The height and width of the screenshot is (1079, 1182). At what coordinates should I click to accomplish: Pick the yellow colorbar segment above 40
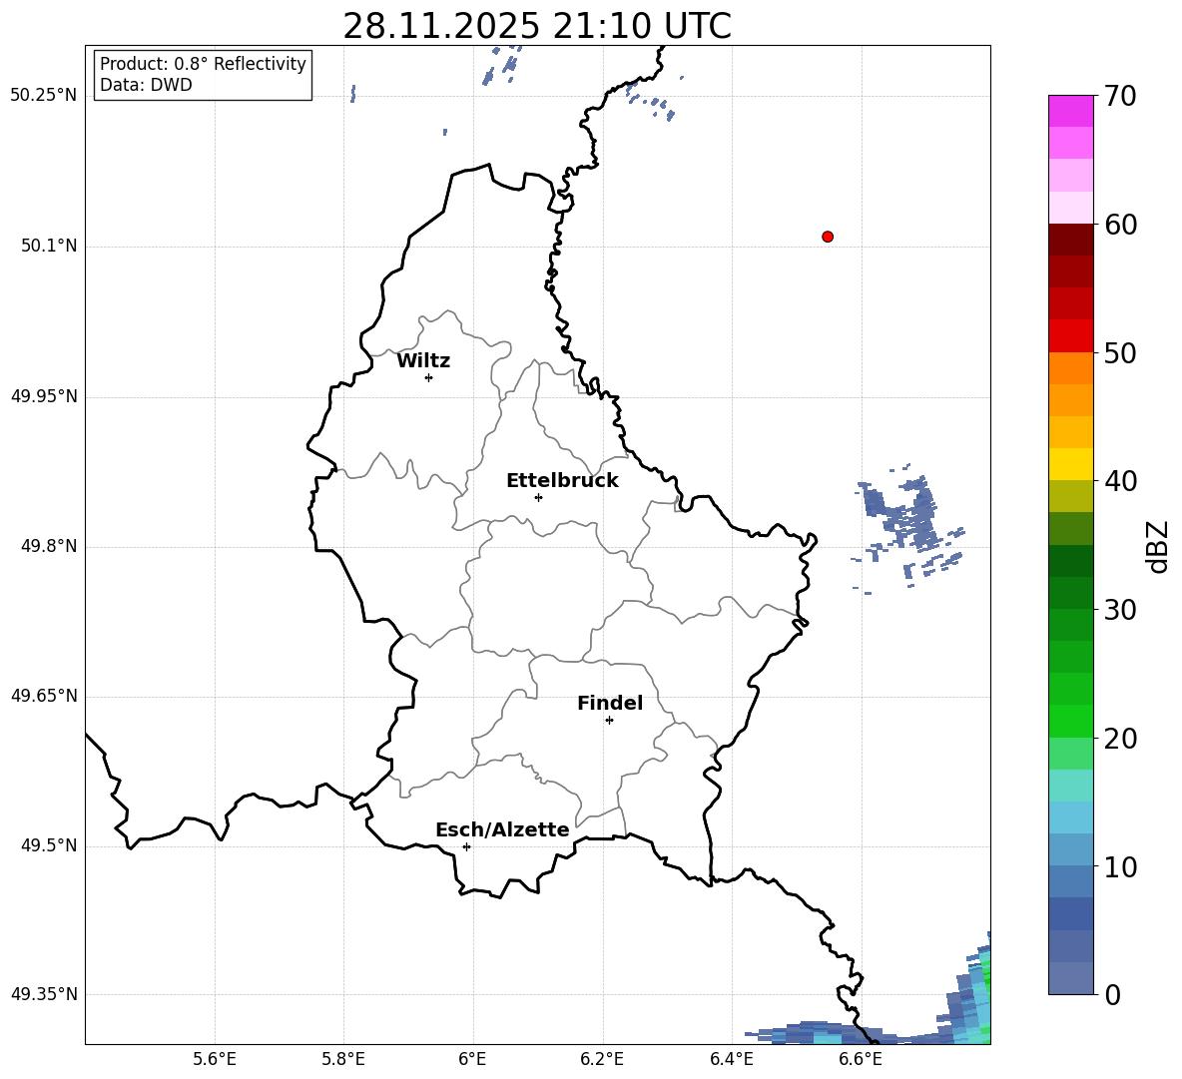coord(1071,464)
